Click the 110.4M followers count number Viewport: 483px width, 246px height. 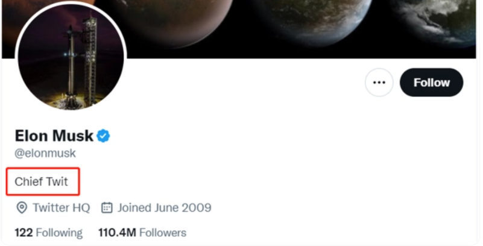(x=117, y=233)
